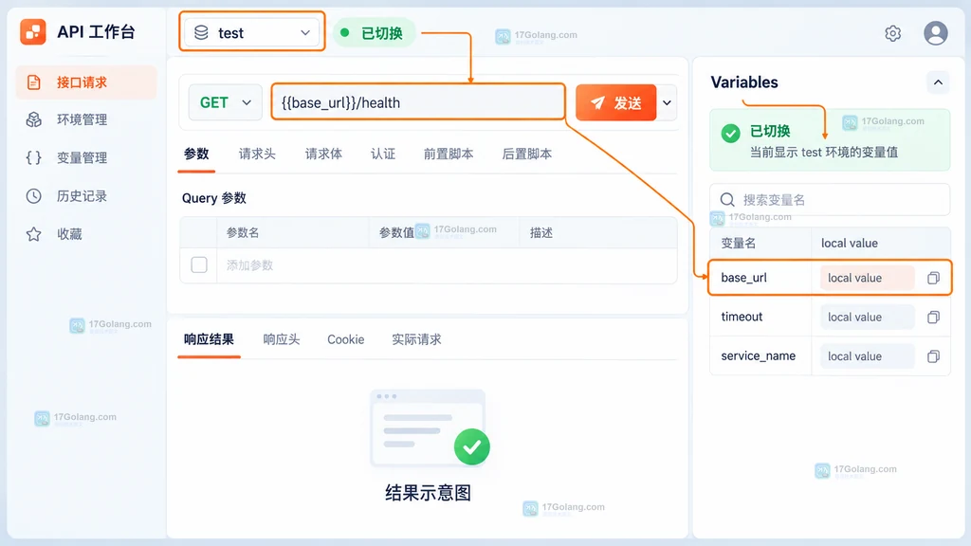This screenshot has height=546, width=971.
Task: Copy the base_url variable value
Action: [933, 278]
